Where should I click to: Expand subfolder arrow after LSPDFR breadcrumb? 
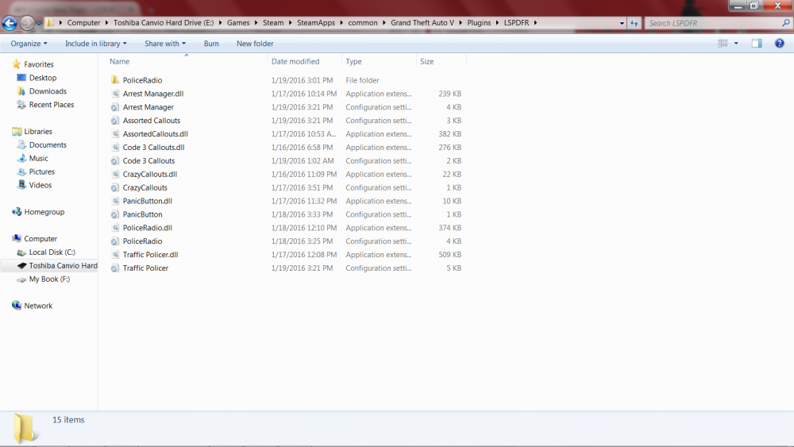click(x=535, y=23)
